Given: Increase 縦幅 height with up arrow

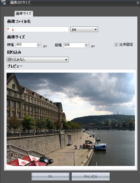Looking at the screenshot, I should [x=87, y=44].
